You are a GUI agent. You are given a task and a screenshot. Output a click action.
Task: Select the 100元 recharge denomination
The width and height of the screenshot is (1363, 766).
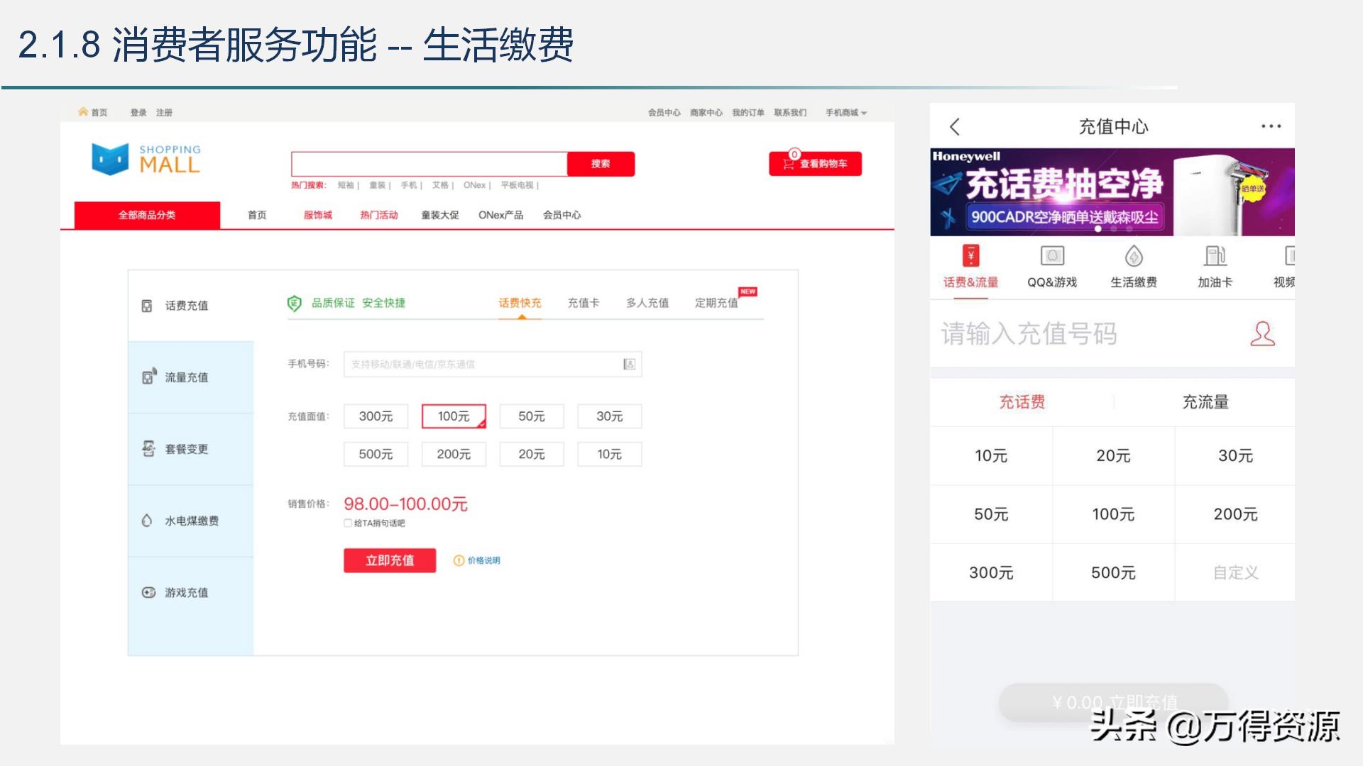[x=454, y=416]
